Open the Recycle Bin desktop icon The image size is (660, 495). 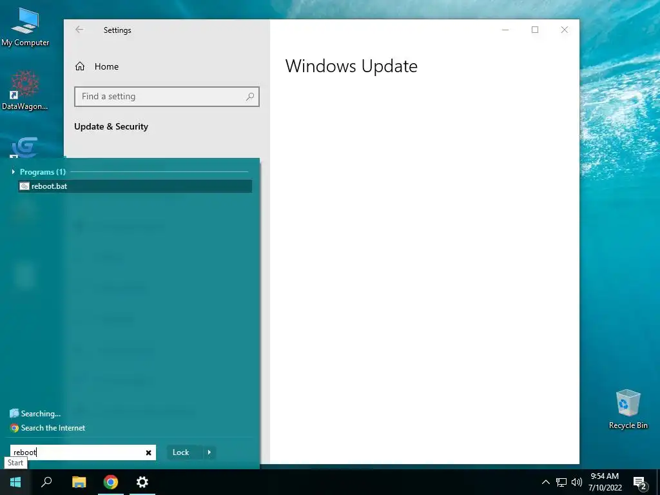point(628,409)
